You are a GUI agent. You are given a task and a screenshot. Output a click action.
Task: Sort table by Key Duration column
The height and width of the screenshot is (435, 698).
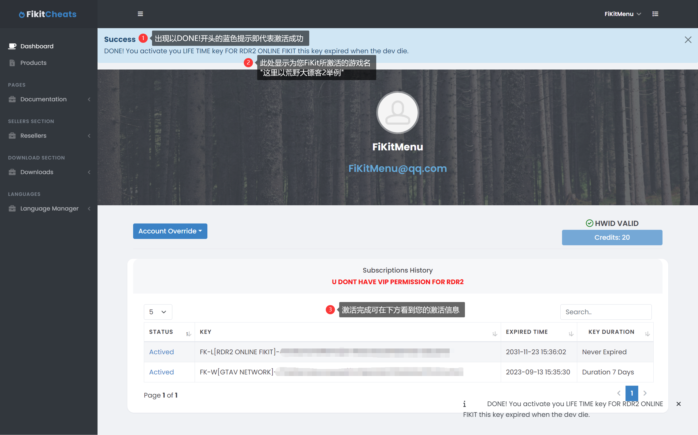pos(647,334)
